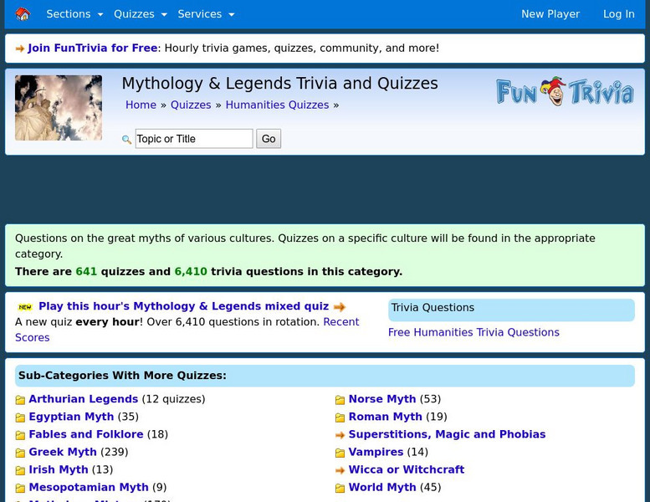Screen dimensions: 650x502
Task: Click the folder icon beside Vampires
Action: pos(340,453)
